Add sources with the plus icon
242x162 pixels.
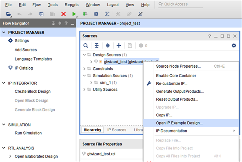tap(119, 46)
